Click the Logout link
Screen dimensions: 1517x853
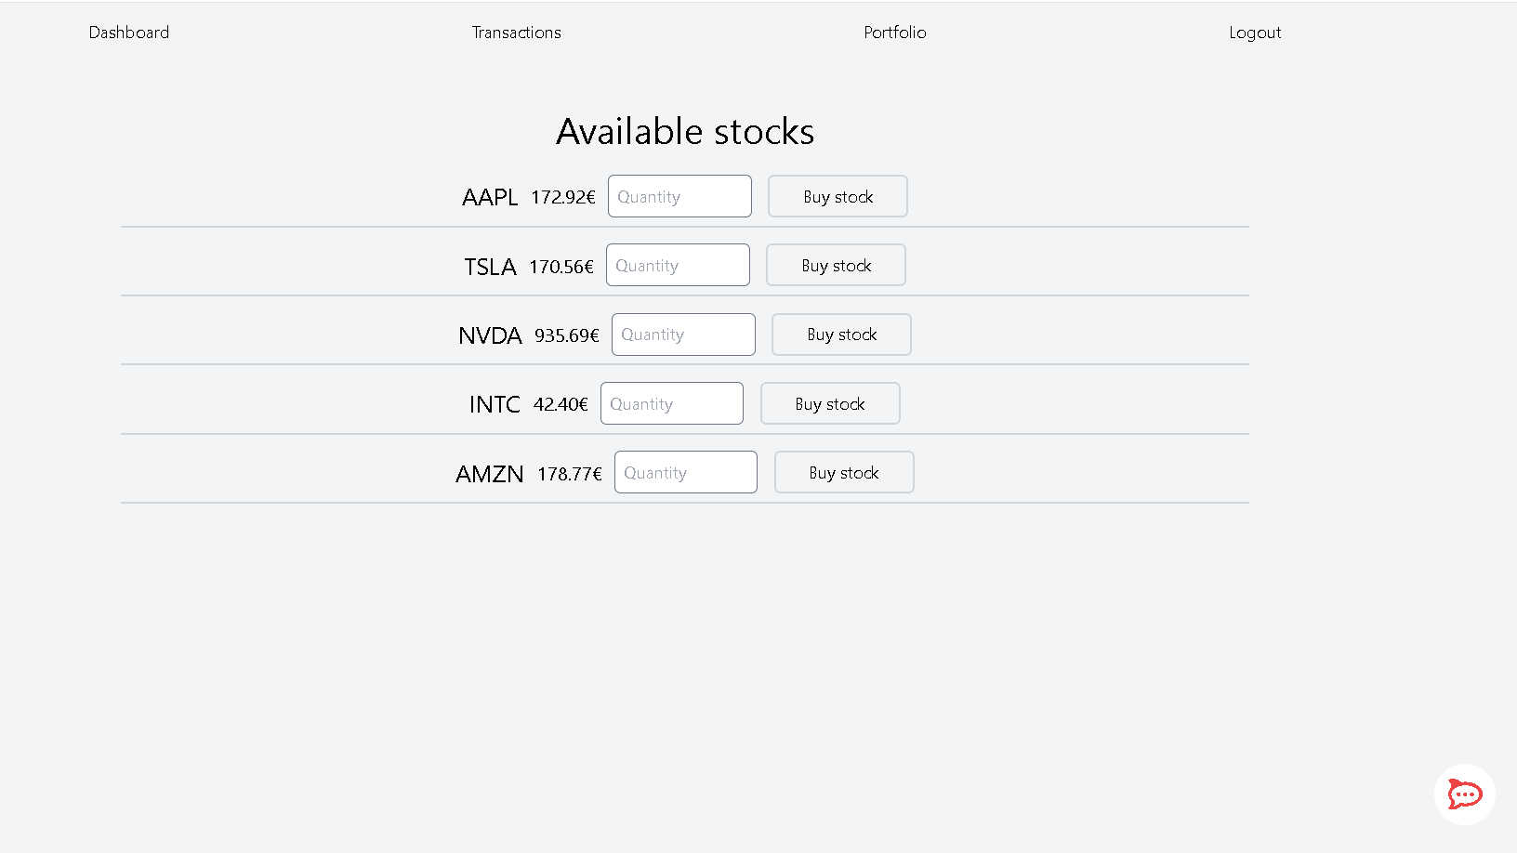[1254, 33]
